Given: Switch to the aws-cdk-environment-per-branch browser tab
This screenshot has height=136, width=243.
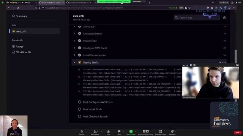Looking at the screenshot, I should (x=79, y=3).
